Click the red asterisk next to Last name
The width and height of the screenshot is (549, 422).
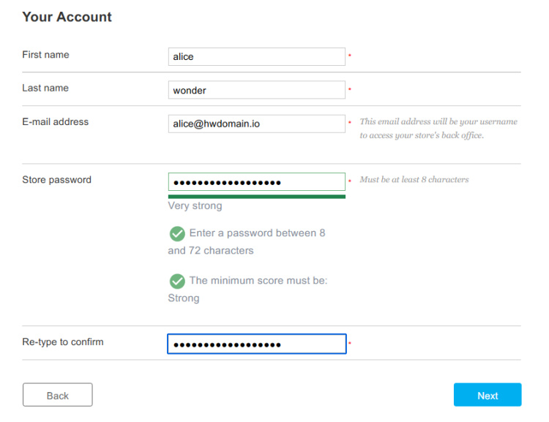point(350,90)
